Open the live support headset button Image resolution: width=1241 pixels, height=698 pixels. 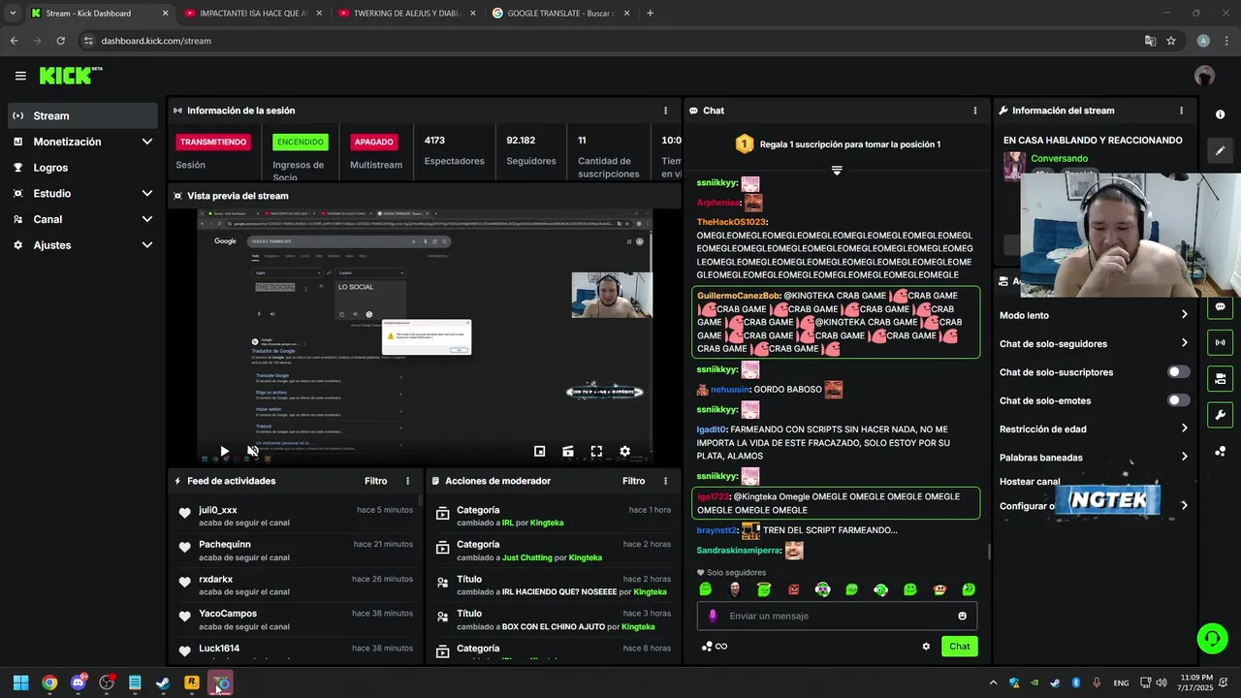1212,638
